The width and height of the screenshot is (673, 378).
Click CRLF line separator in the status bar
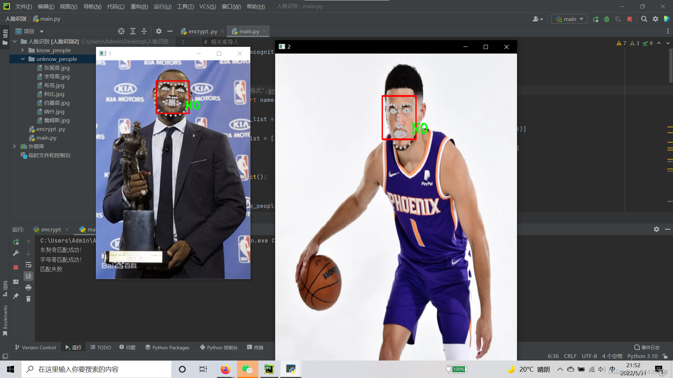(570, 356)
